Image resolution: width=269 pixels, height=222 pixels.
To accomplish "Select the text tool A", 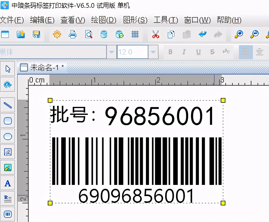I will [x=8, y=183].
